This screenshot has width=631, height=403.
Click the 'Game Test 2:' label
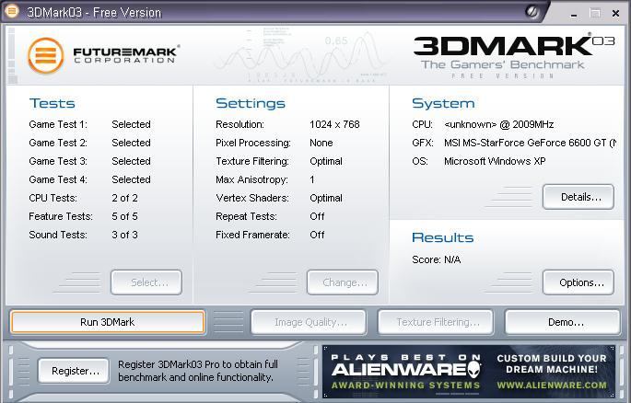(58, 143)
